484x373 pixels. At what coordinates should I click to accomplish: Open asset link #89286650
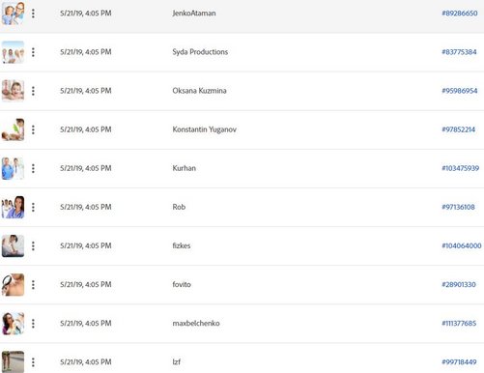tap(460, 14)
